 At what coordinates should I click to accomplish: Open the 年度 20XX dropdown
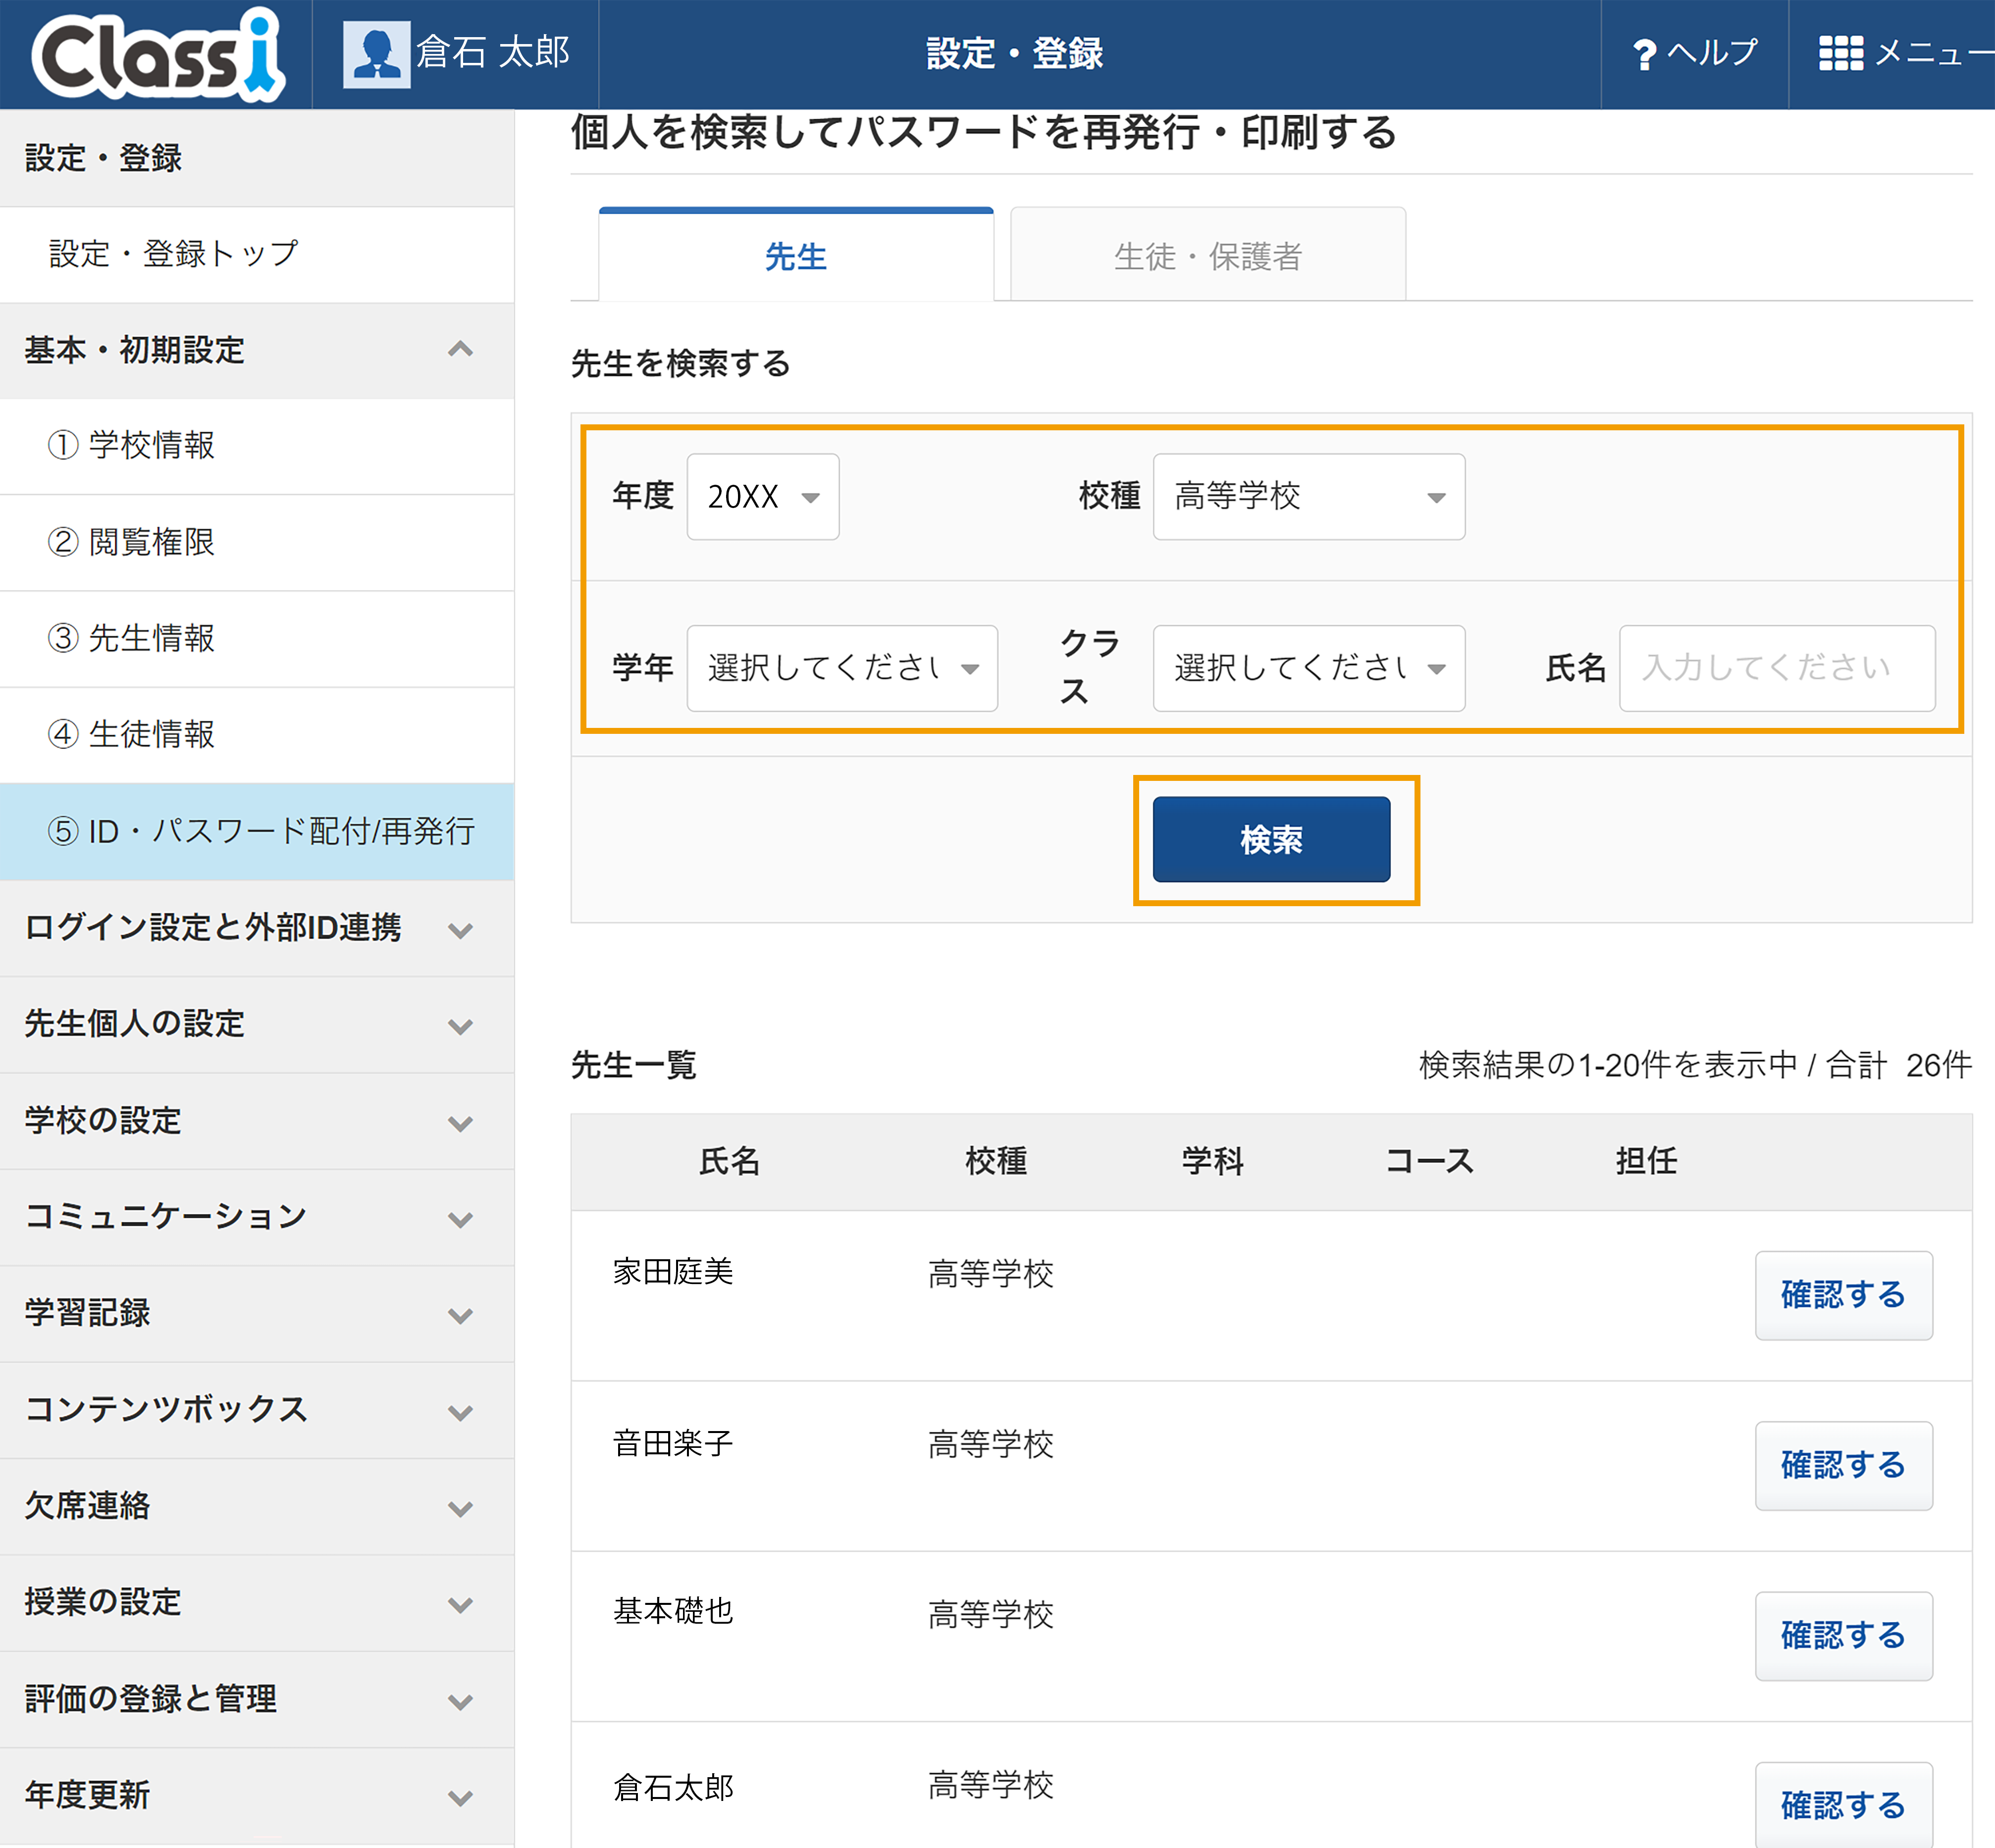(762, 497)
